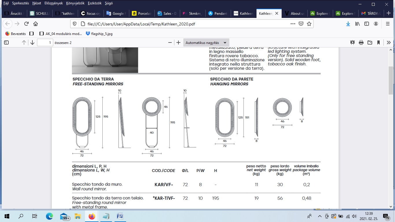Open Firefox account icon
Screen dimensions: 395x222
pyautogui.click(x=376, y=24)
